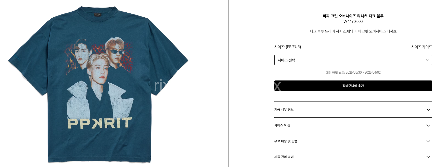This screenshot has width=435, height=167.
Task: Click the chevron icon next to 제품 관리 방법
Action: (428, 157)
